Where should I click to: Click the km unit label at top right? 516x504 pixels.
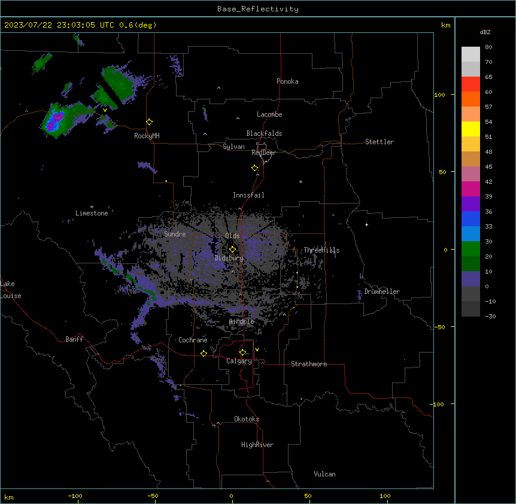pos(445,25)
